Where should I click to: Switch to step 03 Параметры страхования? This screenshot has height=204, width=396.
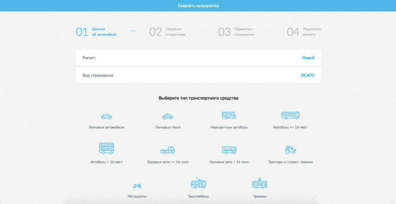click(x=237, y=32)
